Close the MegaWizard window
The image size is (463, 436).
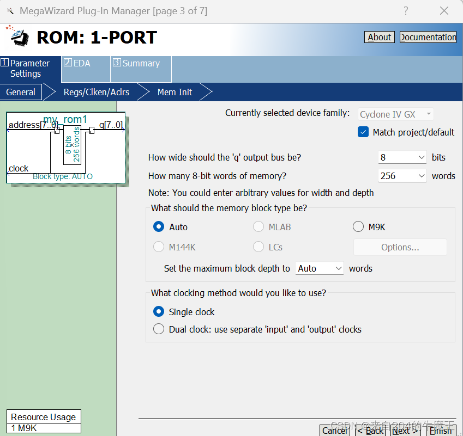(x=444, y=11)
